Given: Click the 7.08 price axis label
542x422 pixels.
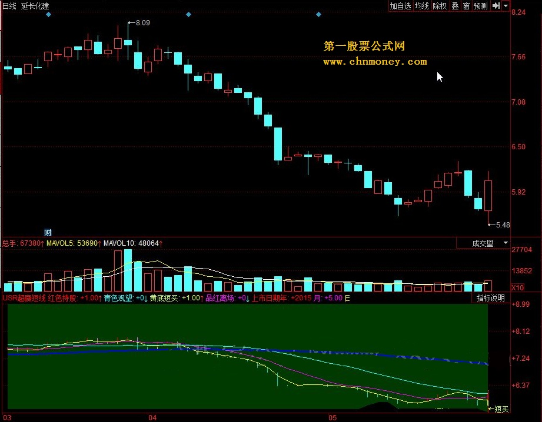Looking at the screenshot, I should click(518, 102).
